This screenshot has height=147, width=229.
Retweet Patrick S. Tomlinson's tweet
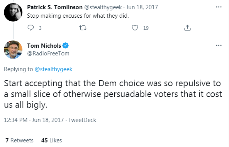(x=83, y=28)
